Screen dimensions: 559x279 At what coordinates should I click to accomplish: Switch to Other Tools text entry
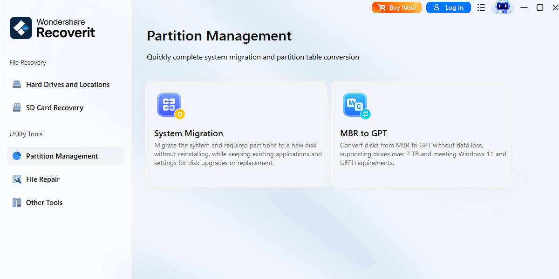pos(44,203)
